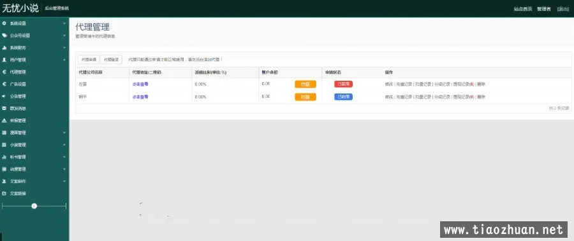Expand the 听书管理 sidebar chevron
This screenshot has width=574, height=241.
64,157
